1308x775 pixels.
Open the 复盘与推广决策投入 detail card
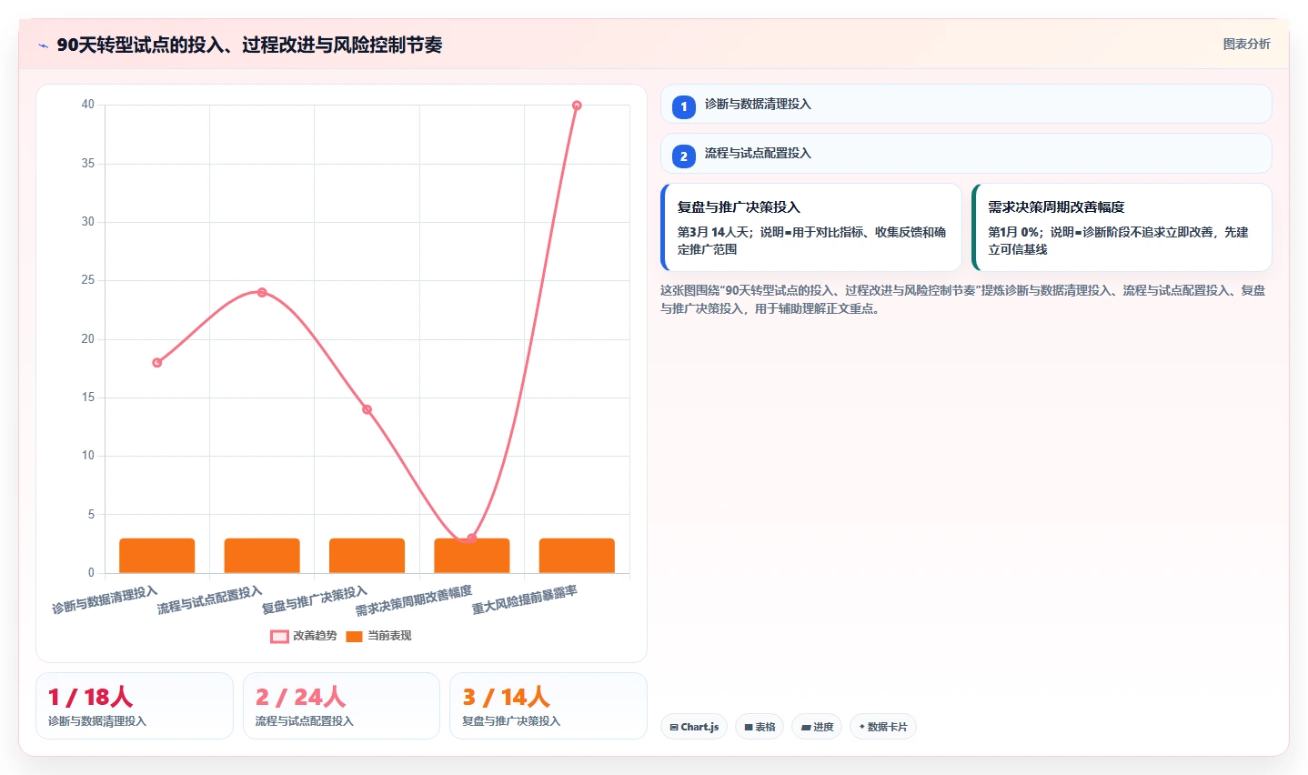tap(811, 227)
